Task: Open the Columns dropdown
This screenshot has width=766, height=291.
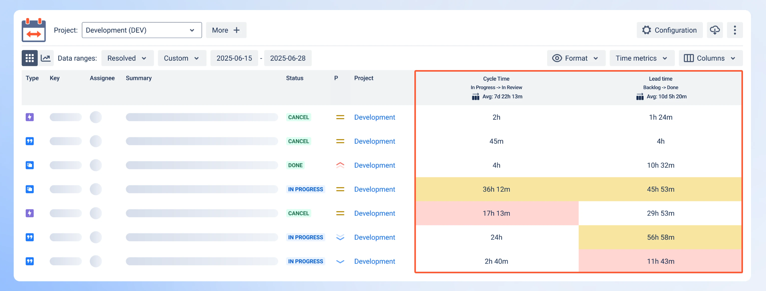Action: tap(711, 58)
